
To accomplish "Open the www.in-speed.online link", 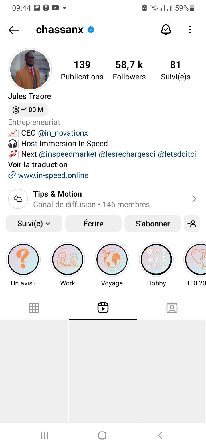I will click(53, 175).
